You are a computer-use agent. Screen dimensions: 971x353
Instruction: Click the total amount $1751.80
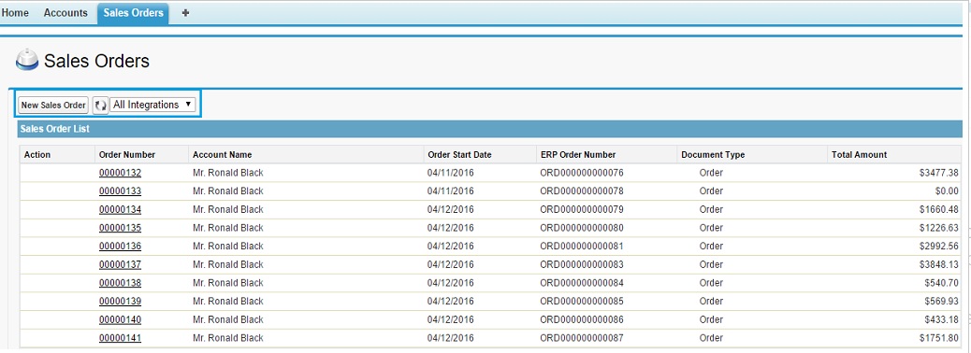(x=939, y=338)
